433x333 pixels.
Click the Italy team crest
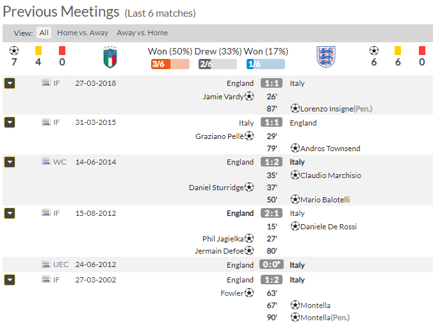(x=110, y=57)
